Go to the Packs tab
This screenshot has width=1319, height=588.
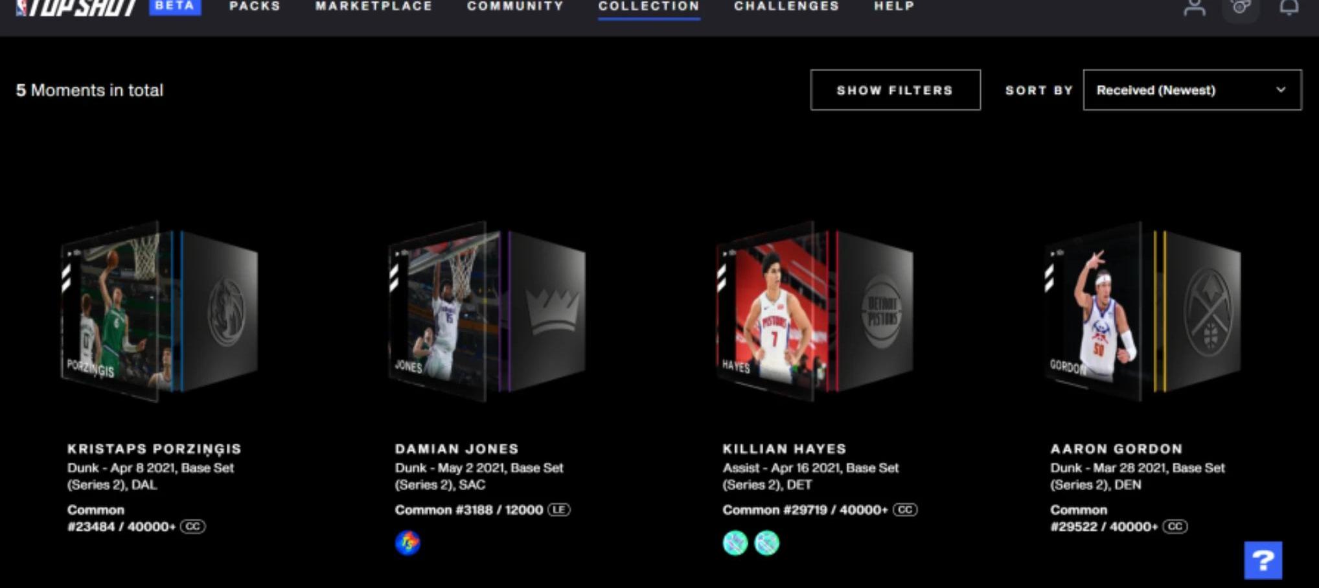[255, 6]
